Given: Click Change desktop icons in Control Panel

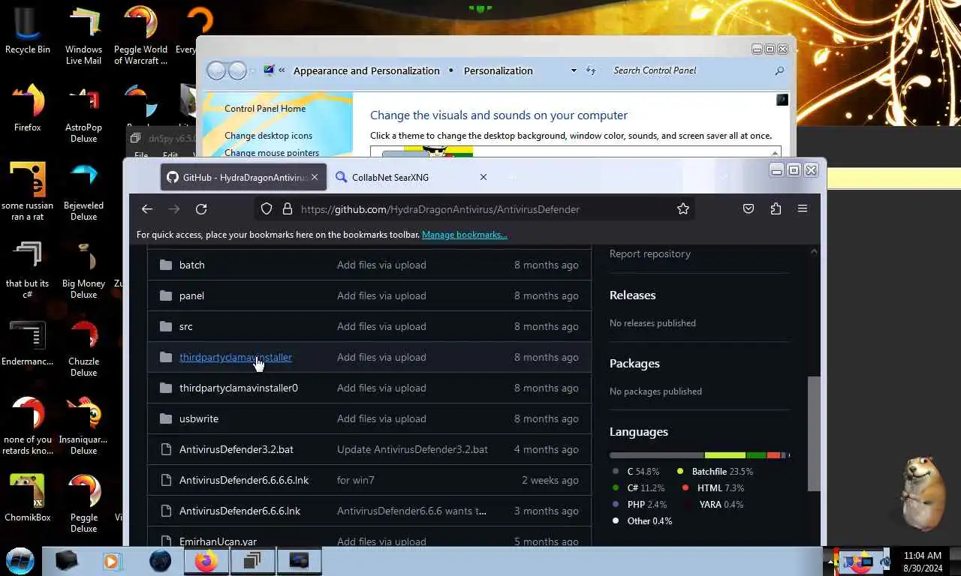Looking at the screenshot, I should click(x=268, y=136).
